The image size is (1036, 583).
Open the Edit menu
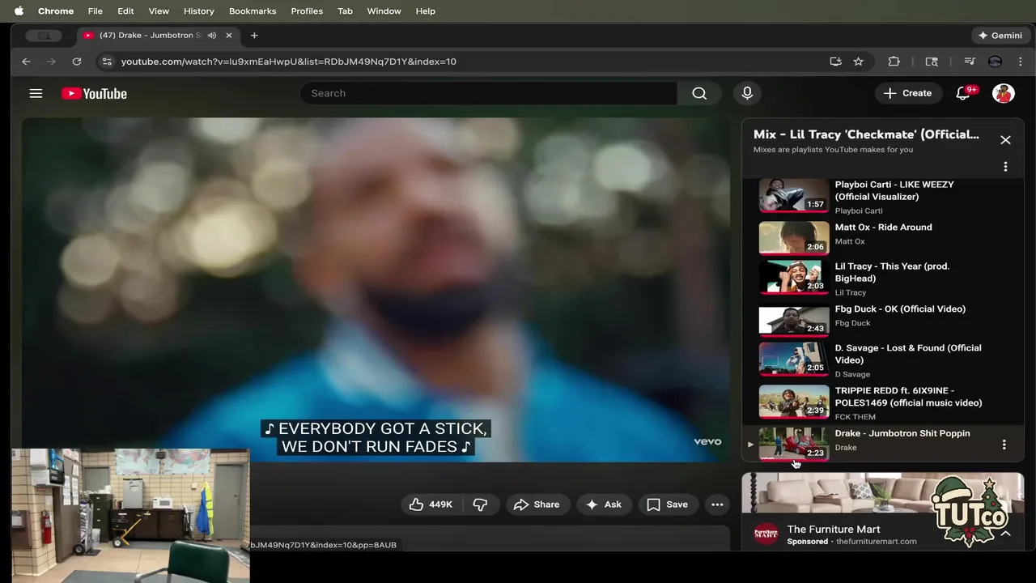(125, 11)
